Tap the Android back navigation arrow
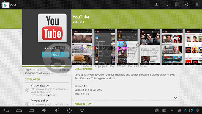202x114 pixels. click(x=6, y=110)
